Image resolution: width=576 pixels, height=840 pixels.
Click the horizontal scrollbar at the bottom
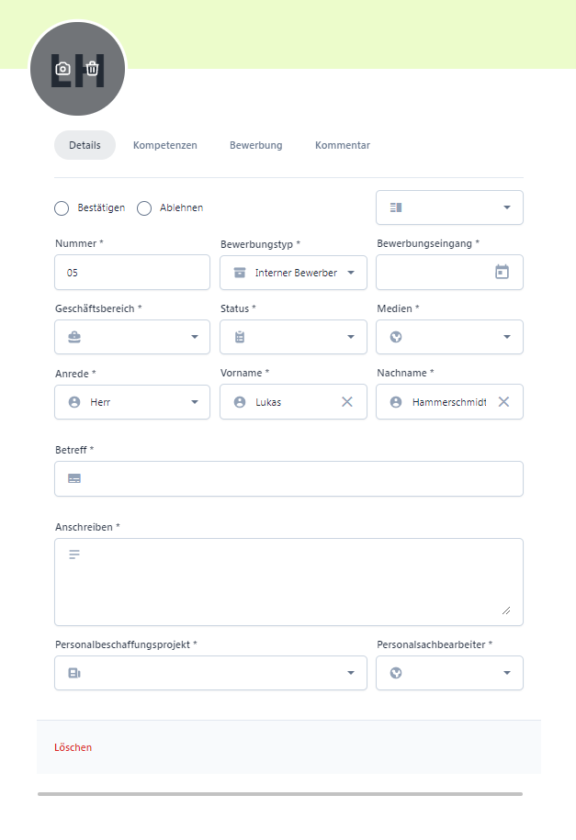click(280, 794)
